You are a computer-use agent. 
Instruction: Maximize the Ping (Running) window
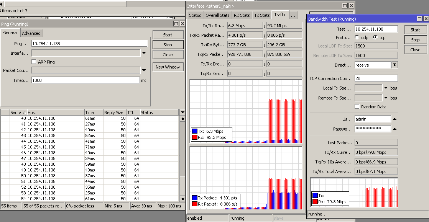tap(176, 24)
